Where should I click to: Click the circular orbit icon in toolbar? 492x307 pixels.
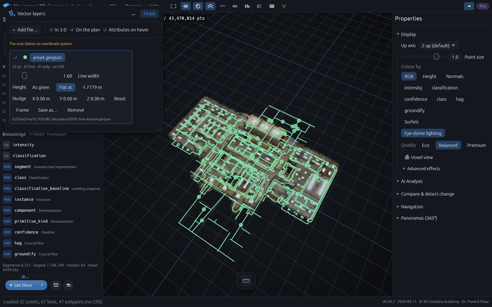point(198,6)
